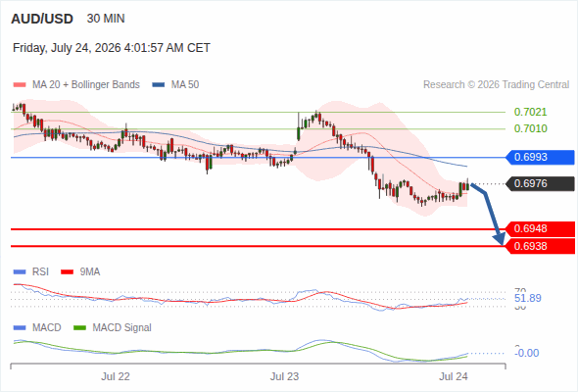Click the Jul 22 date axis marker
578x392 pixels.
pos(116,376)
